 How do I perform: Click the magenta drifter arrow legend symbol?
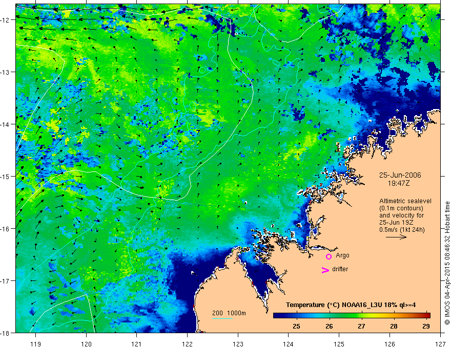[x=325, y=270]
